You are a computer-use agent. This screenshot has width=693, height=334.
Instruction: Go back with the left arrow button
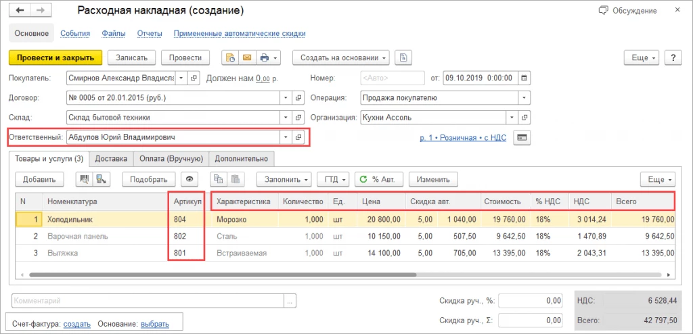point(20,11)
